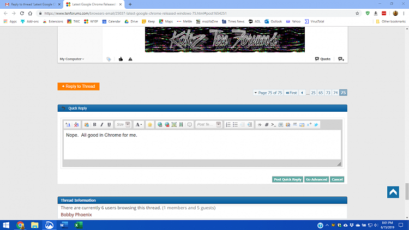Switch to the Gmail Reply to thread tab

pyautogui.click(x=33, y=4)
